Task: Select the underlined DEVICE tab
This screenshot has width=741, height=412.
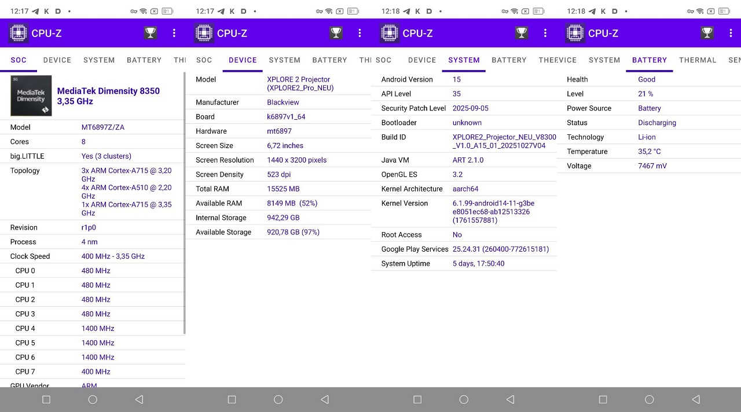Action: [x=243, y=60]
